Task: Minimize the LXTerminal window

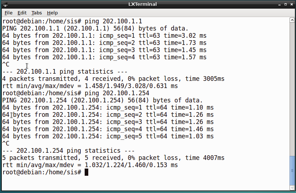Action: click(279, 4)
